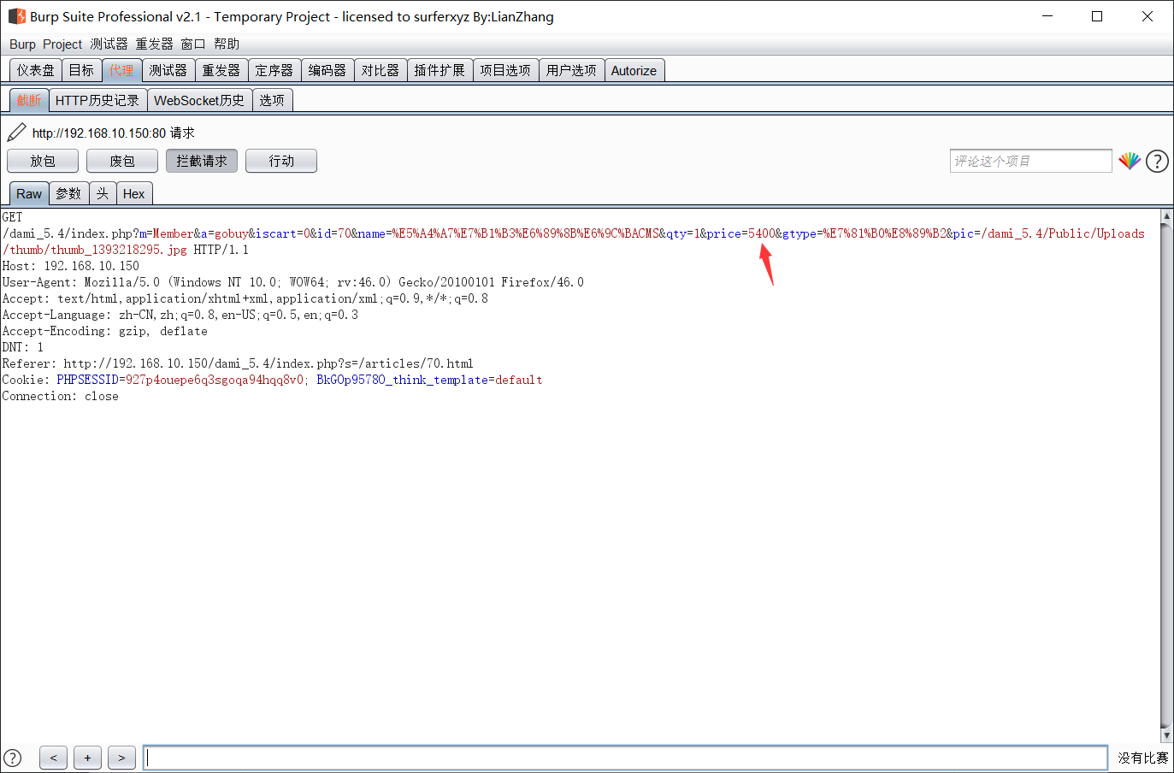Open the Project menu
Viewport: 1174px width, 773px height.
[x=62, y=44]
